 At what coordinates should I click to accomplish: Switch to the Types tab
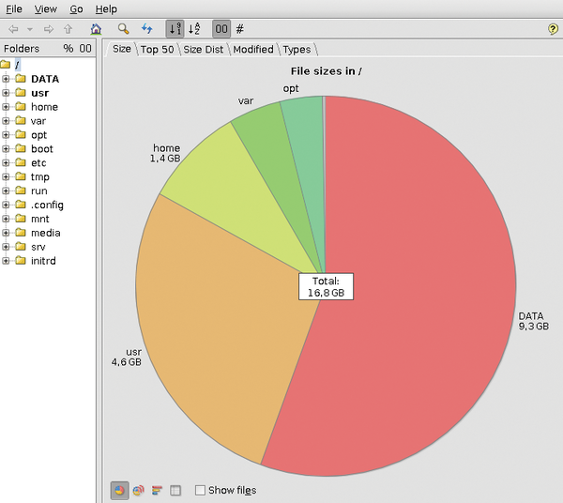pos(297,49)
